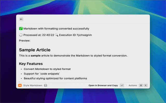Click the Preview: label
Image resolution: width=166 pixels, height=103 pixels.
pos(25,40)
